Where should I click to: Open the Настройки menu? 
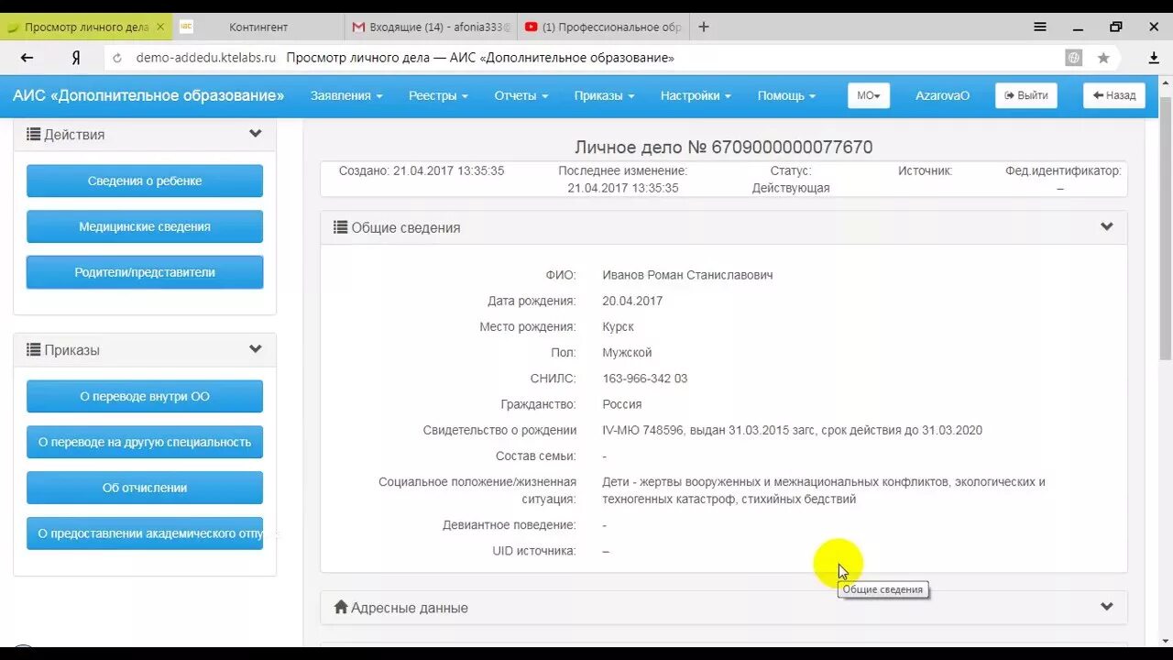pos(696,95)
